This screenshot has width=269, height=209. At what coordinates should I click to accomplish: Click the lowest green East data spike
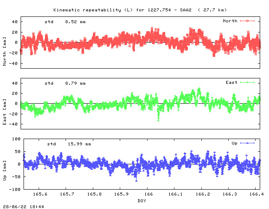click(x=158, y=120)
